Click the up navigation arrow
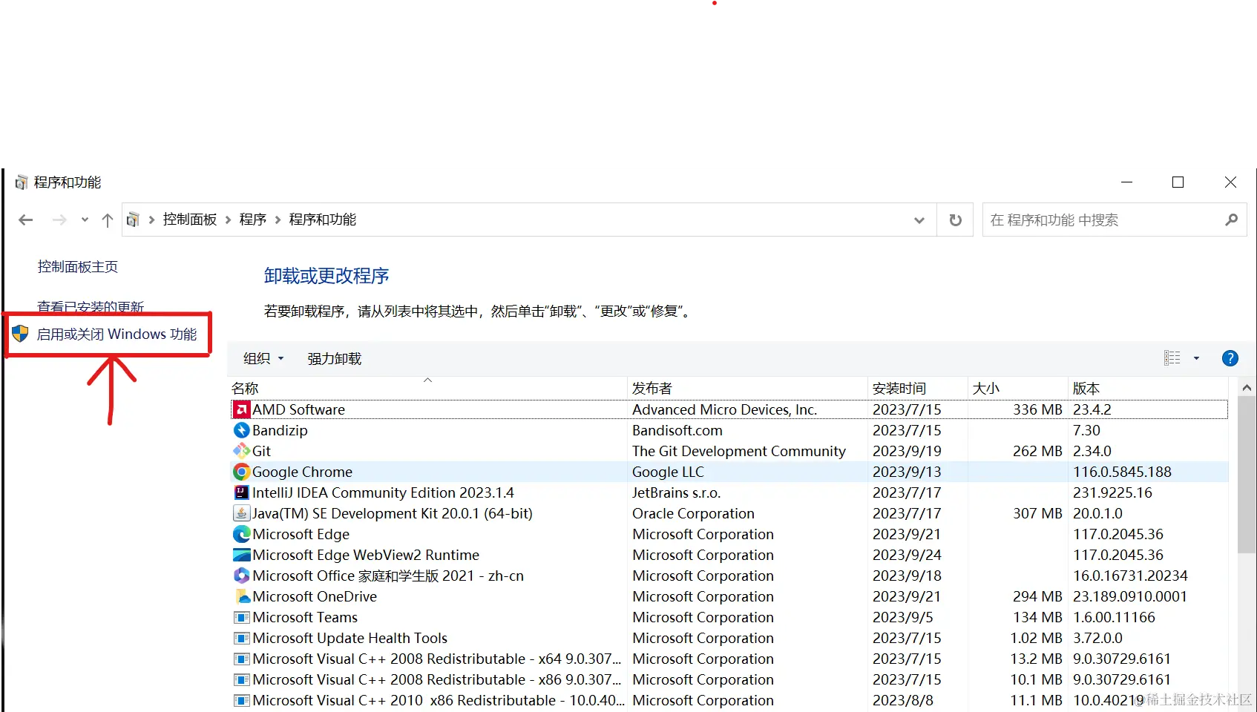 coord(107,220)
